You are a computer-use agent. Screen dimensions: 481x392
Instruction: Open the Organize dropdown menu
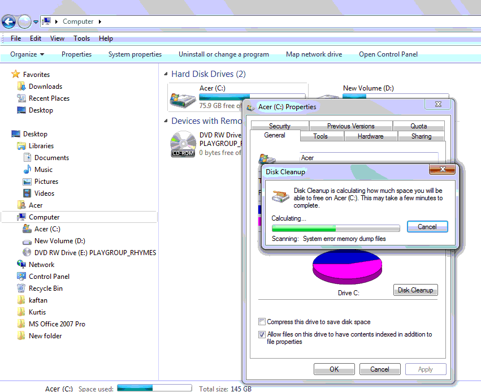tap(27, 54)
